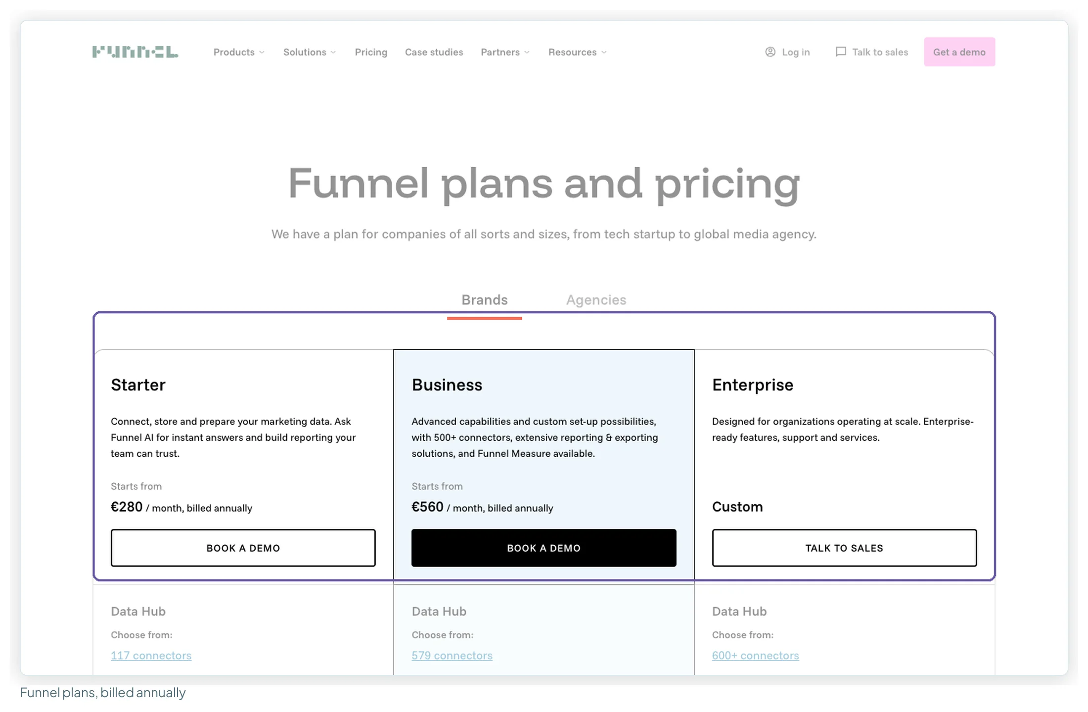Click Book a Demo under Business plan
The width and height of the screenshot is (1088, 712).
tap(544, 548)
